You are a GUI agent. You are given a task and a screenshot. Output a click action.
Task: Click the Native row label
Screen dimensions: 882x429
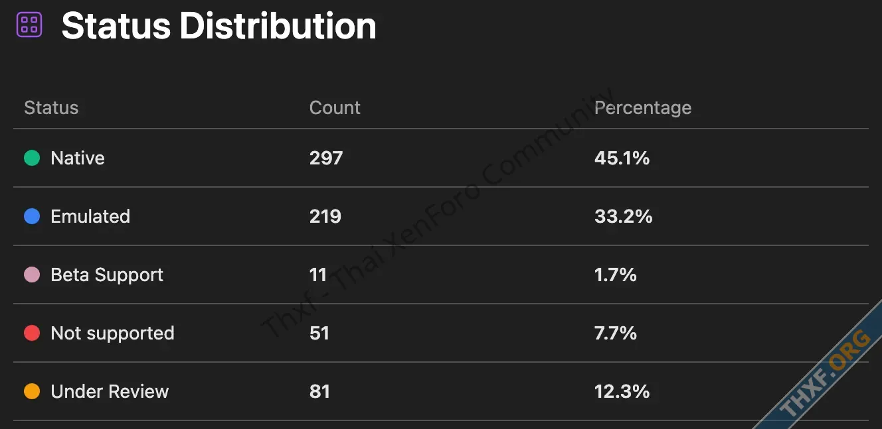tap(78, 158)
